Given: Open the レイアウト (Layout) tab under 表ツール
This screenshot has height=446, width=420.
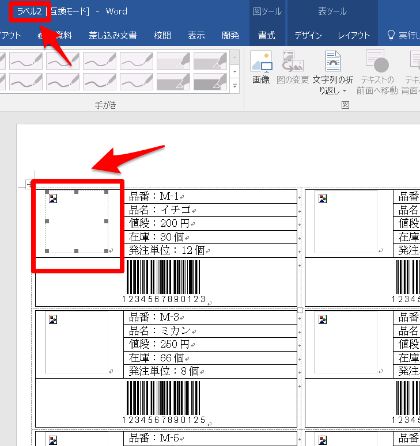Looking at the screenshot, I should [x=354, y=35].
